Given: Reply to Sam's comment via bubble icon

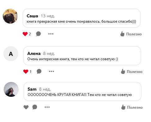Looking at the screenshot, I should tap(35, 107).
